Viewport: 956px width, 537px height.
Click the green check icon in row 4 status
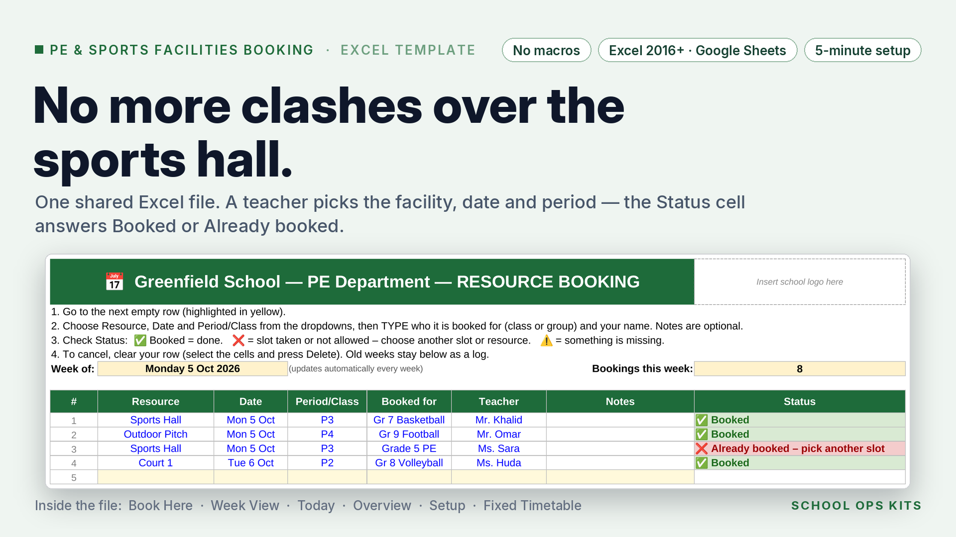click(702, 463)
